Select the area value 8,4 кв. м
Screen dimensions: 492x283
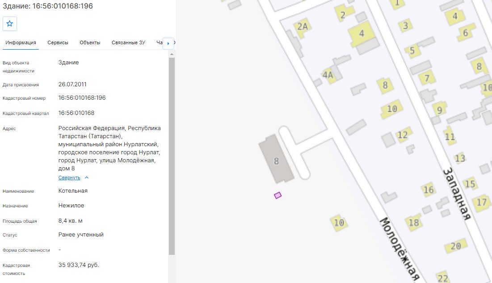click(x=70, y=221)
